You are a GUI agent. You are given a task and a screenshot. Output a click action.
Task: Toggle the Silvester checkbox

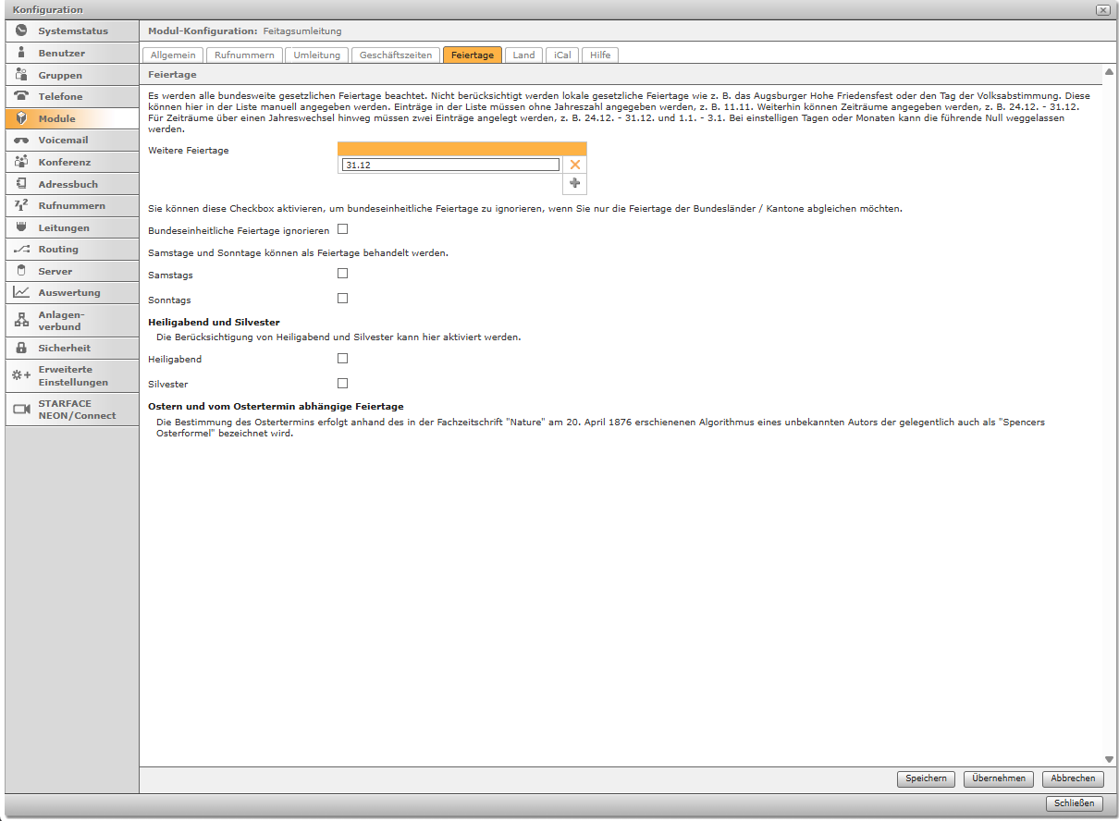[x=342, y=383]
